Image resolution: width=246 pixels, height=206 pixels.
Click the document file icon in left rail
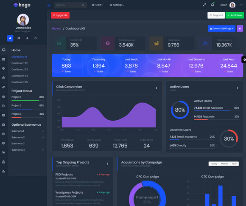[3, 106]
